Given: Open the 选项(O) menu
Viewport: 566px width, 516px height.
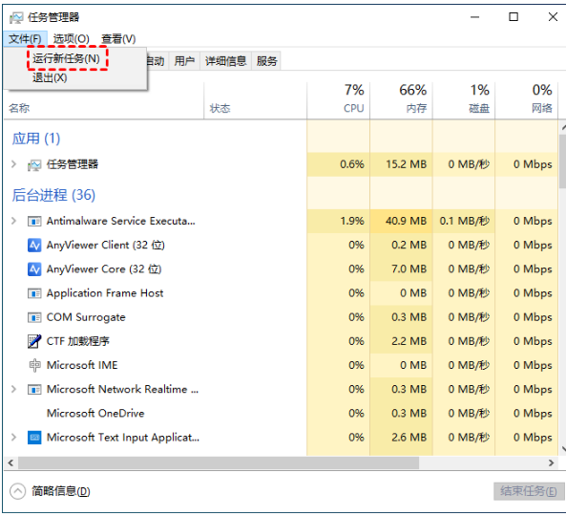Looking at the screenshot, I should (x=72, y=38).
